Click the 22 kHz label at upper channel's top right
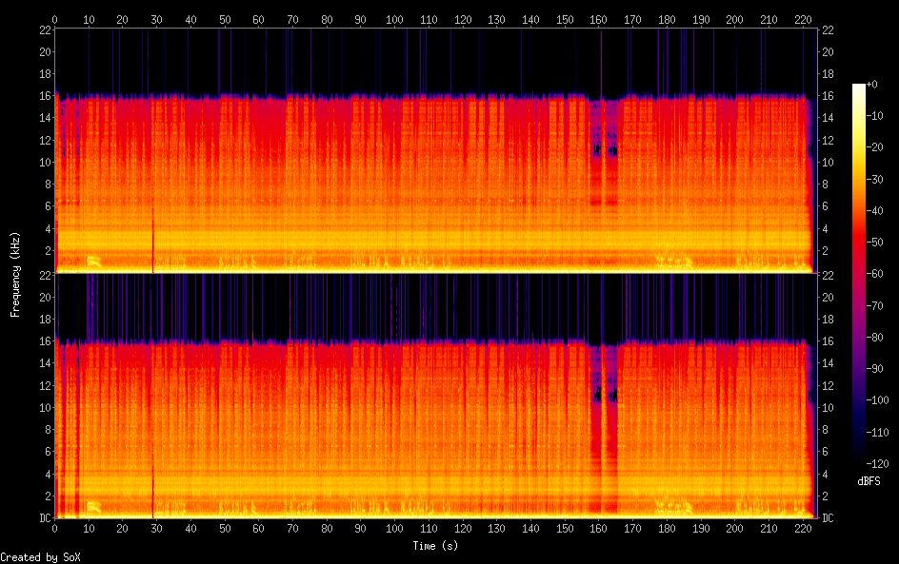Image resolution: width=899 pixels, height=564 pixels. [x=829, y=29]
